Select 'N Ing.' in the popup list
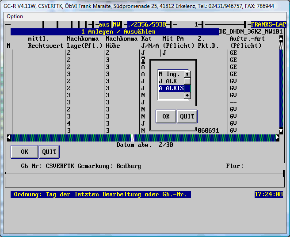The image size is (290, 237). coord(171,74)
